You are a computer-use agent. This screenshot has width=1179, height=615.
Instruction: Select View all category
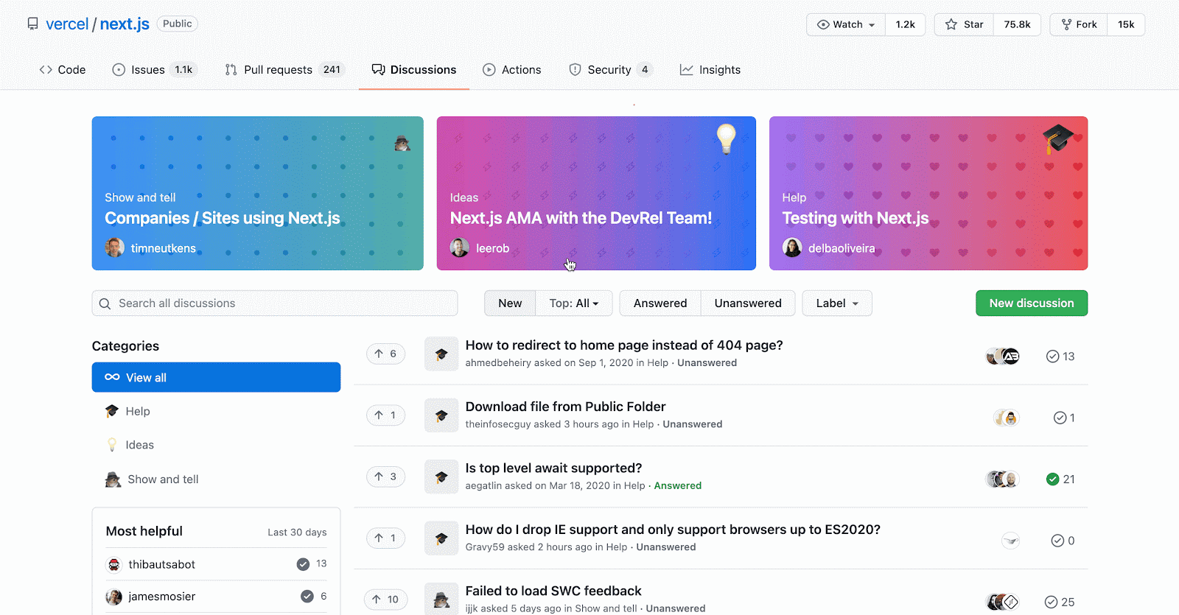(x=216, y=377)
